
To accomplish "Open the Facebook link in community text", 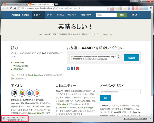I will tap(63, 104).
